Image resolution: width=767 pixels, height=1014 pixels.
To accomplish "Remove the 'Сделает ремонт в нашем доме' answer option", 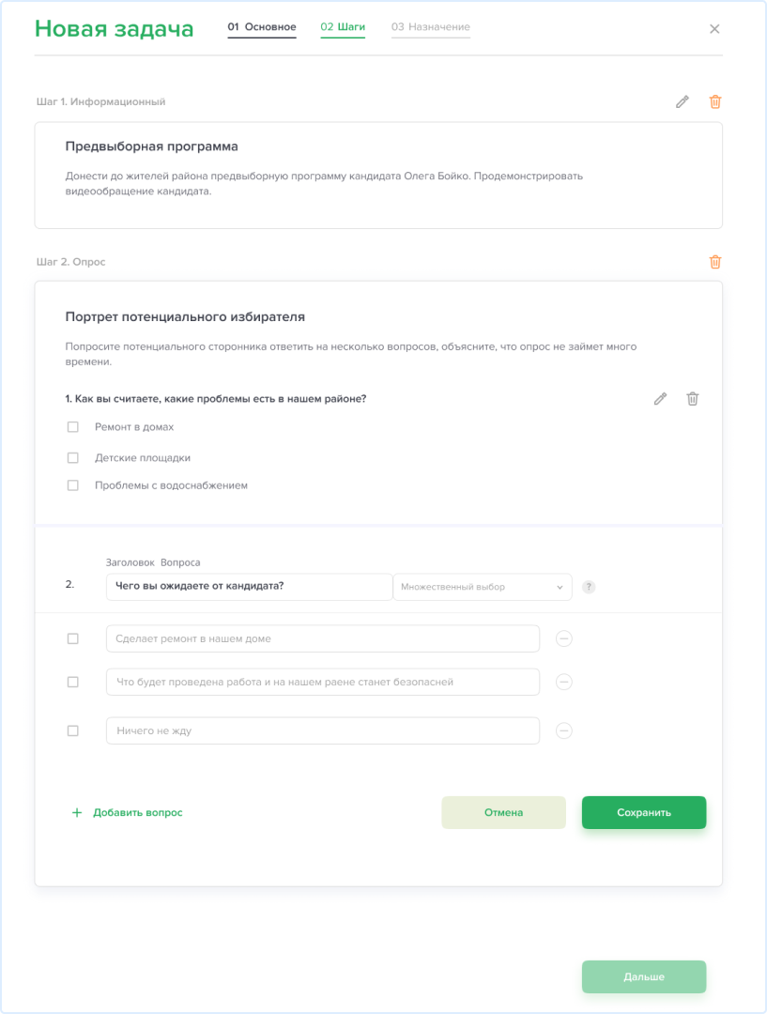I will point(564,638).
